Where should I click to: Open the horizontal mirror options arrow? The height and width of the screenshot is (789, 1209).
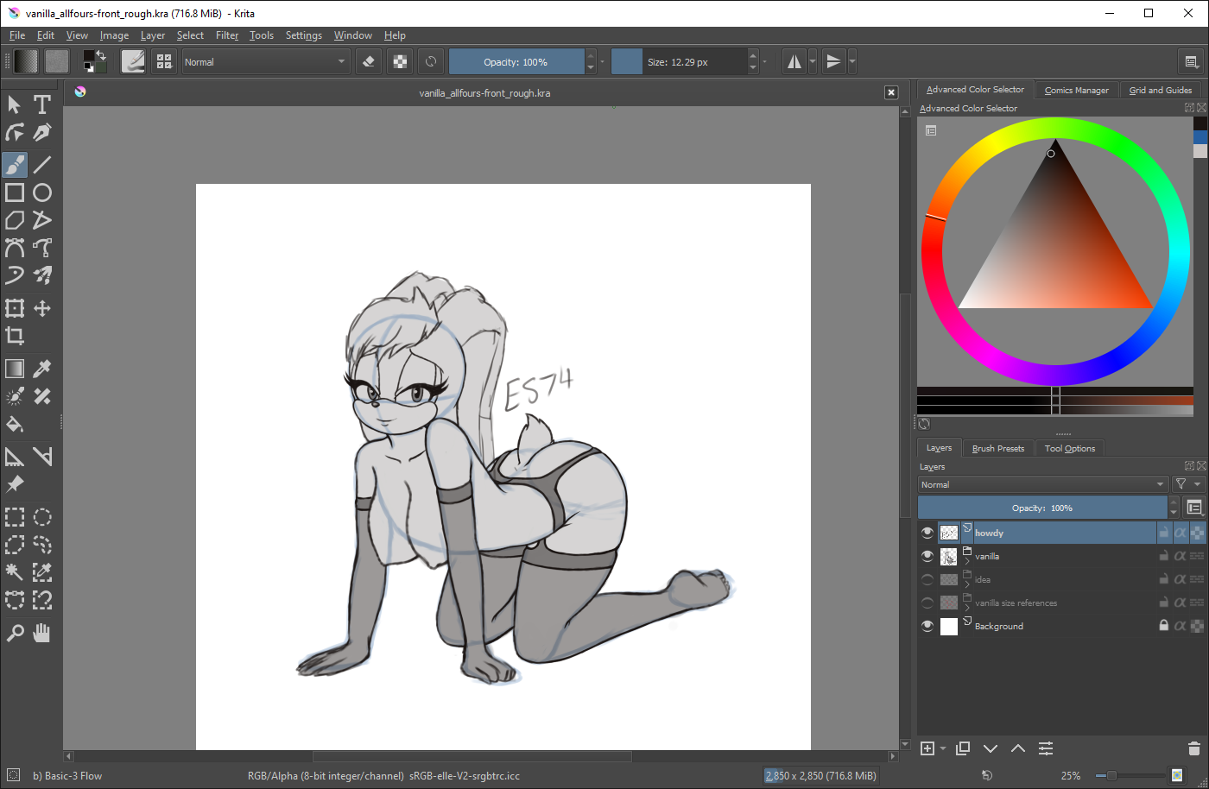pyautogui.click(x=813, y=61)
